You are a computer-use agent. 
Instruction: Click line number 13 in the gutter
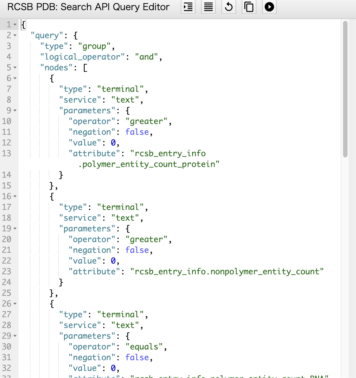click(x=6, y=153)
